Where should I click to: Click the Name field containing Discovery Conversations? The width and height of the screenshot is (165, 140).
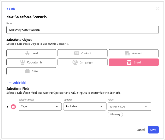tap(82, 30)
